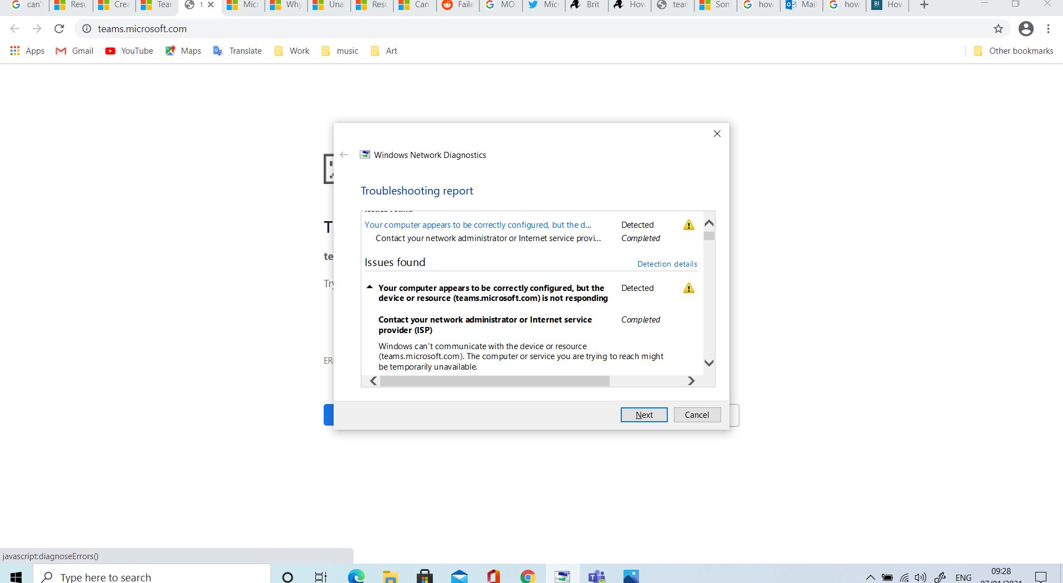
Task: Collapse the 'Your computer appears' issue details
Action: [370, 287]
